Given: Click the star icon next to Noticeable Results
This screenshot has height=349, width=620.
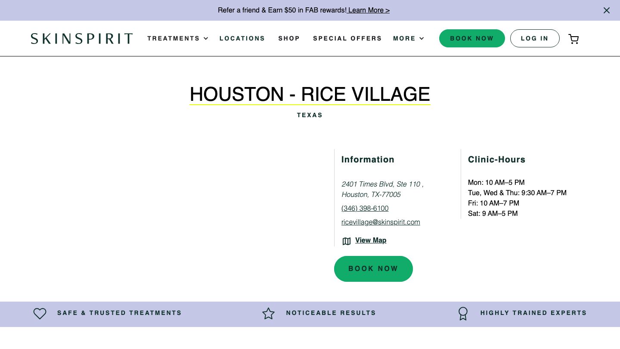Looking at the screenshot, I should coord(268,314).
